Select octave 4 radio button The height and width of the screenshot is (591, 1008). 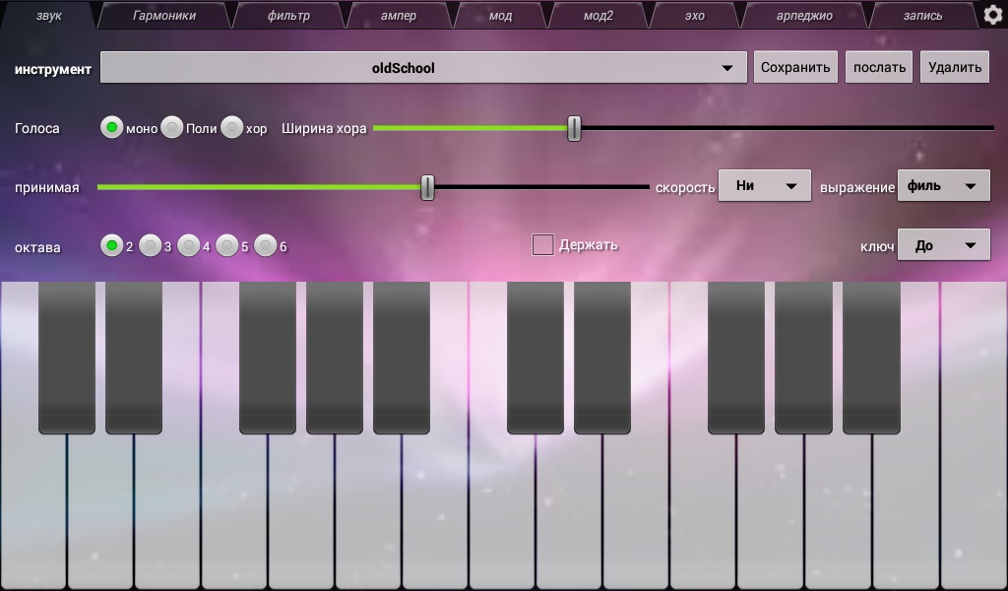188,245
